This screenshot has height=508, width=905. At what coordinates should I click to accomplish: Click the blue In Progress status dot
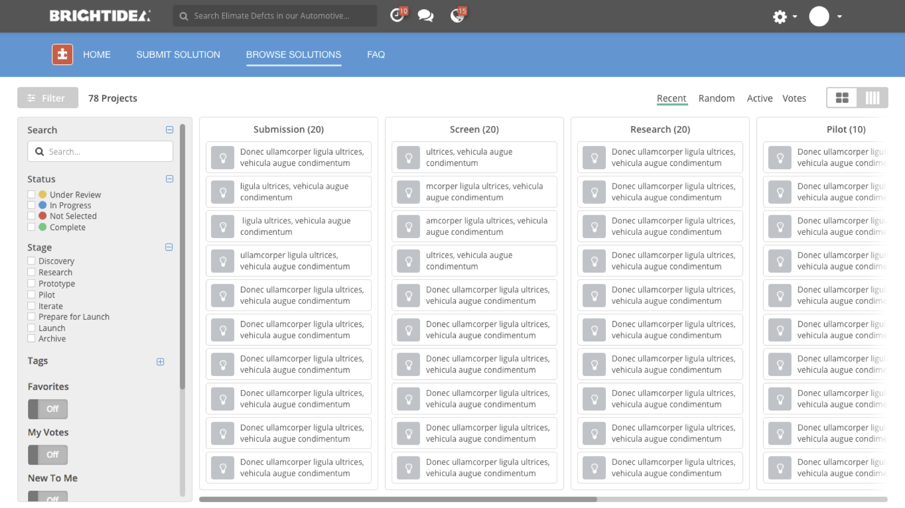click(x=43, y=205)
